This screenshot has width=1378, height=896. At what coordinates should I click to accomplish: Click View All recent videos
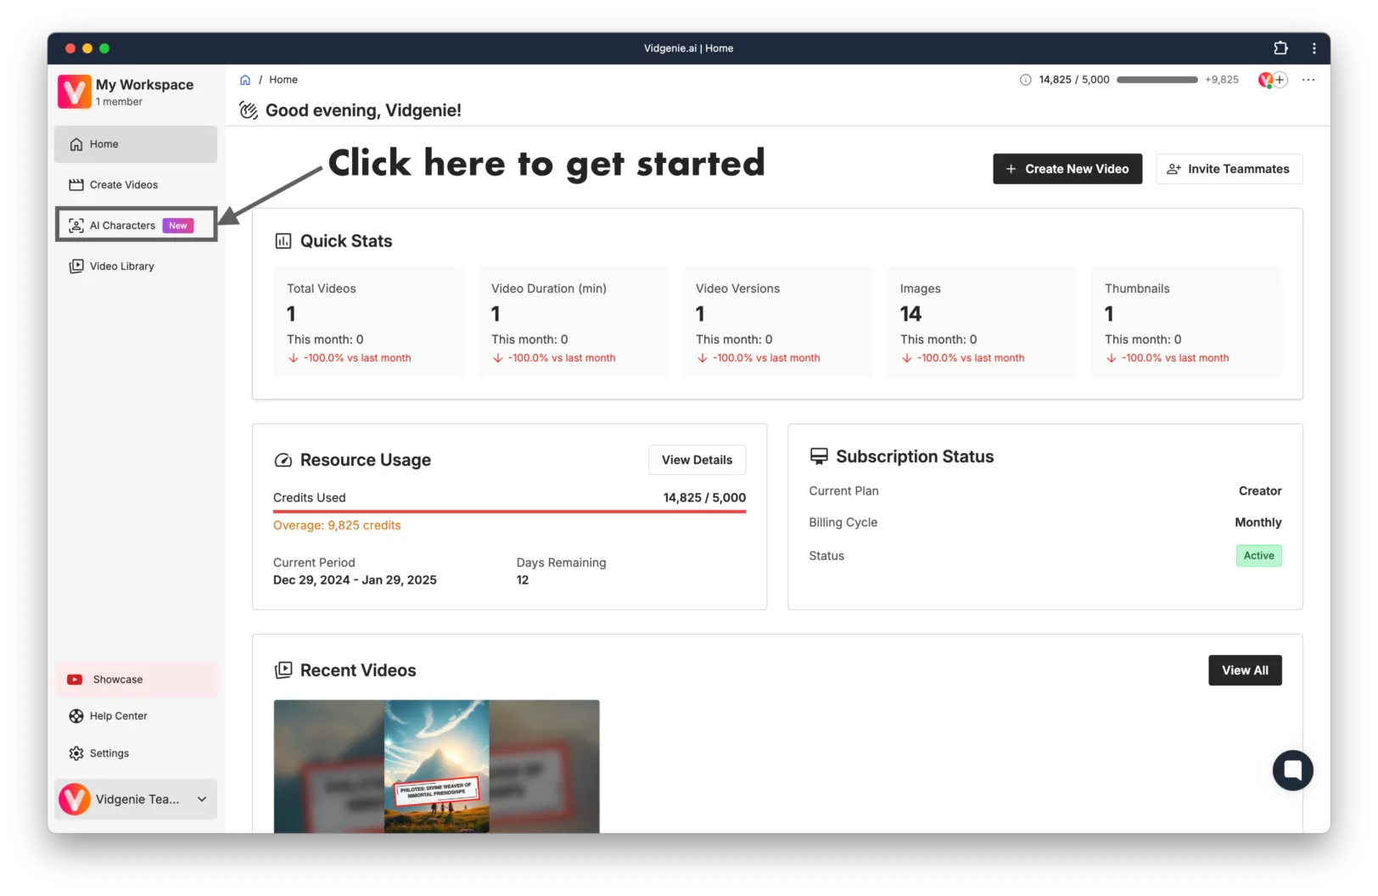(x=1245, y=670)
